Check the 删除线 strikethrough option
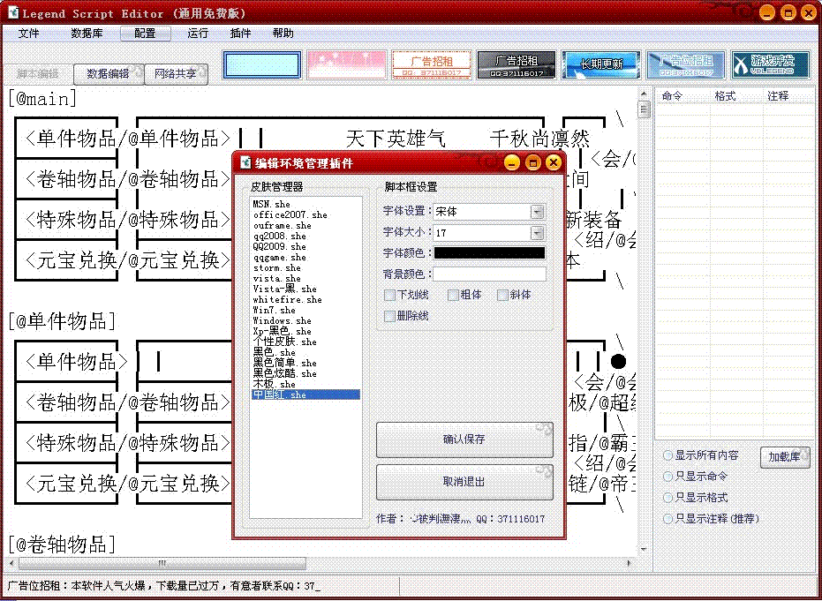The image size is (822, 601). 390,316
